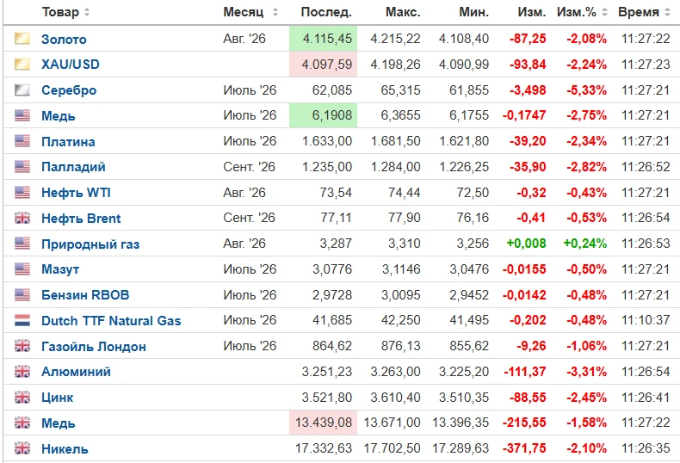
Task: Sort by Изм.% using its sort arrows
Action: click(x=604, y=12)
